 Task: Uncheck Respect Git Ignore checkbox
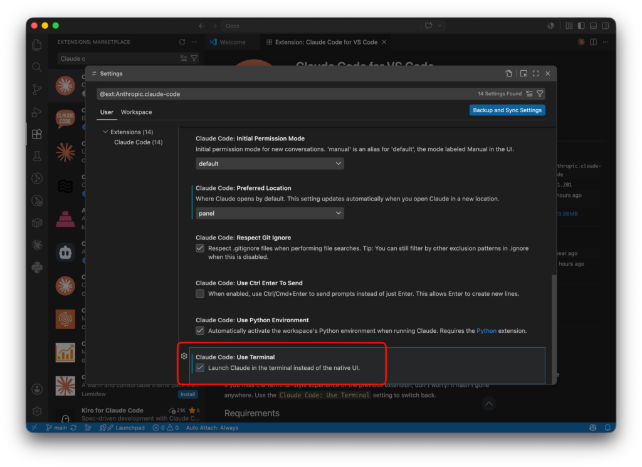pyautogui.click(x=200, y=248)
